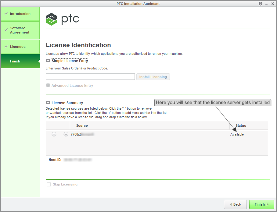Remove the 7788@ license source entry
The width and height of the screenshot is (277, 212).
click(x=66, y=134)
